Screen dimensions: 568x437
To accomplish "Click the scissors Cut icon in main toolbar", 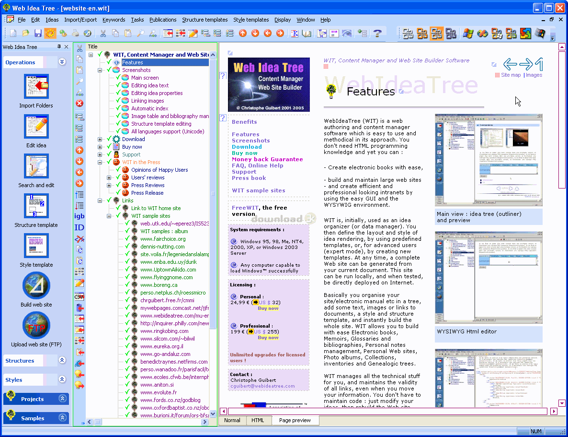I will coord(102,33).
